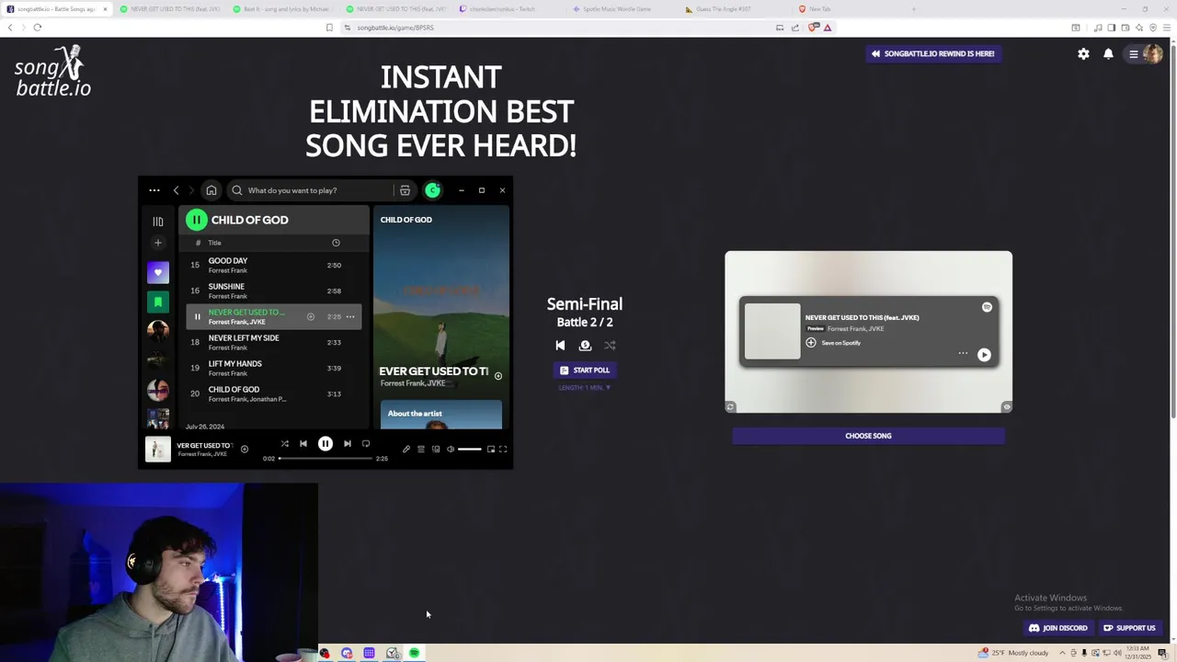Toggle repeat in the Spotify player
Viewport: 1177px width, 662px height.
366,444
